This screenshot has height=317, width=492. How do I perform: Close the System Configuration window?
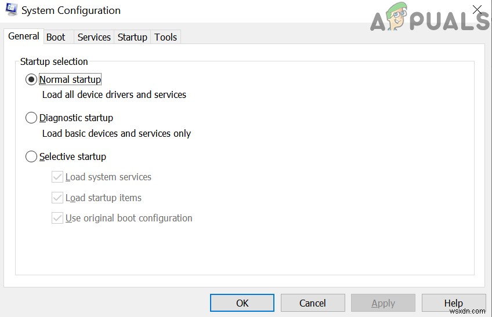point(477,10)
